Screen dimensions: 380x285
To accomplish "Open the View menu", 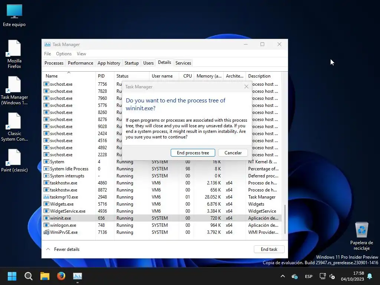I will 81,53.
